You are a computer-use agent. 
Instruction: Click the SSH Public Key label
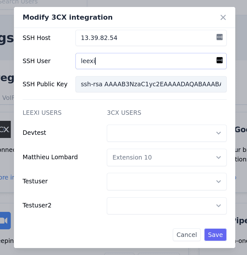tap(45, 84)
